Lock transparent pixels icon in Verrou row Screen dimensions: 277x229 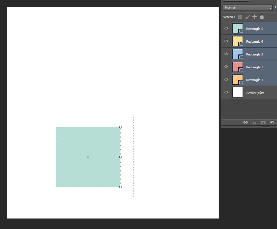tap(240, 17)
